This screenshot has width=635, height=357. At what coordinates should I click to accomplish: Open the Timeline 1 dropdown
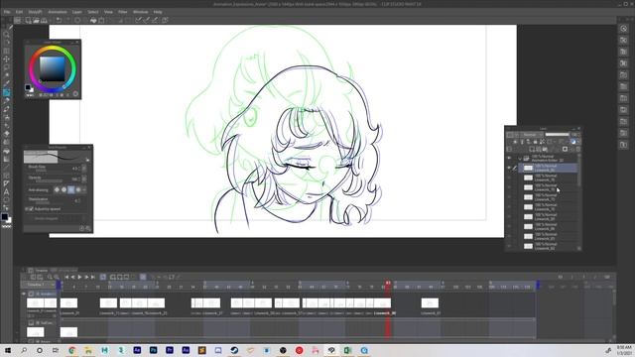pyautogui.click(x=40, y=285)
